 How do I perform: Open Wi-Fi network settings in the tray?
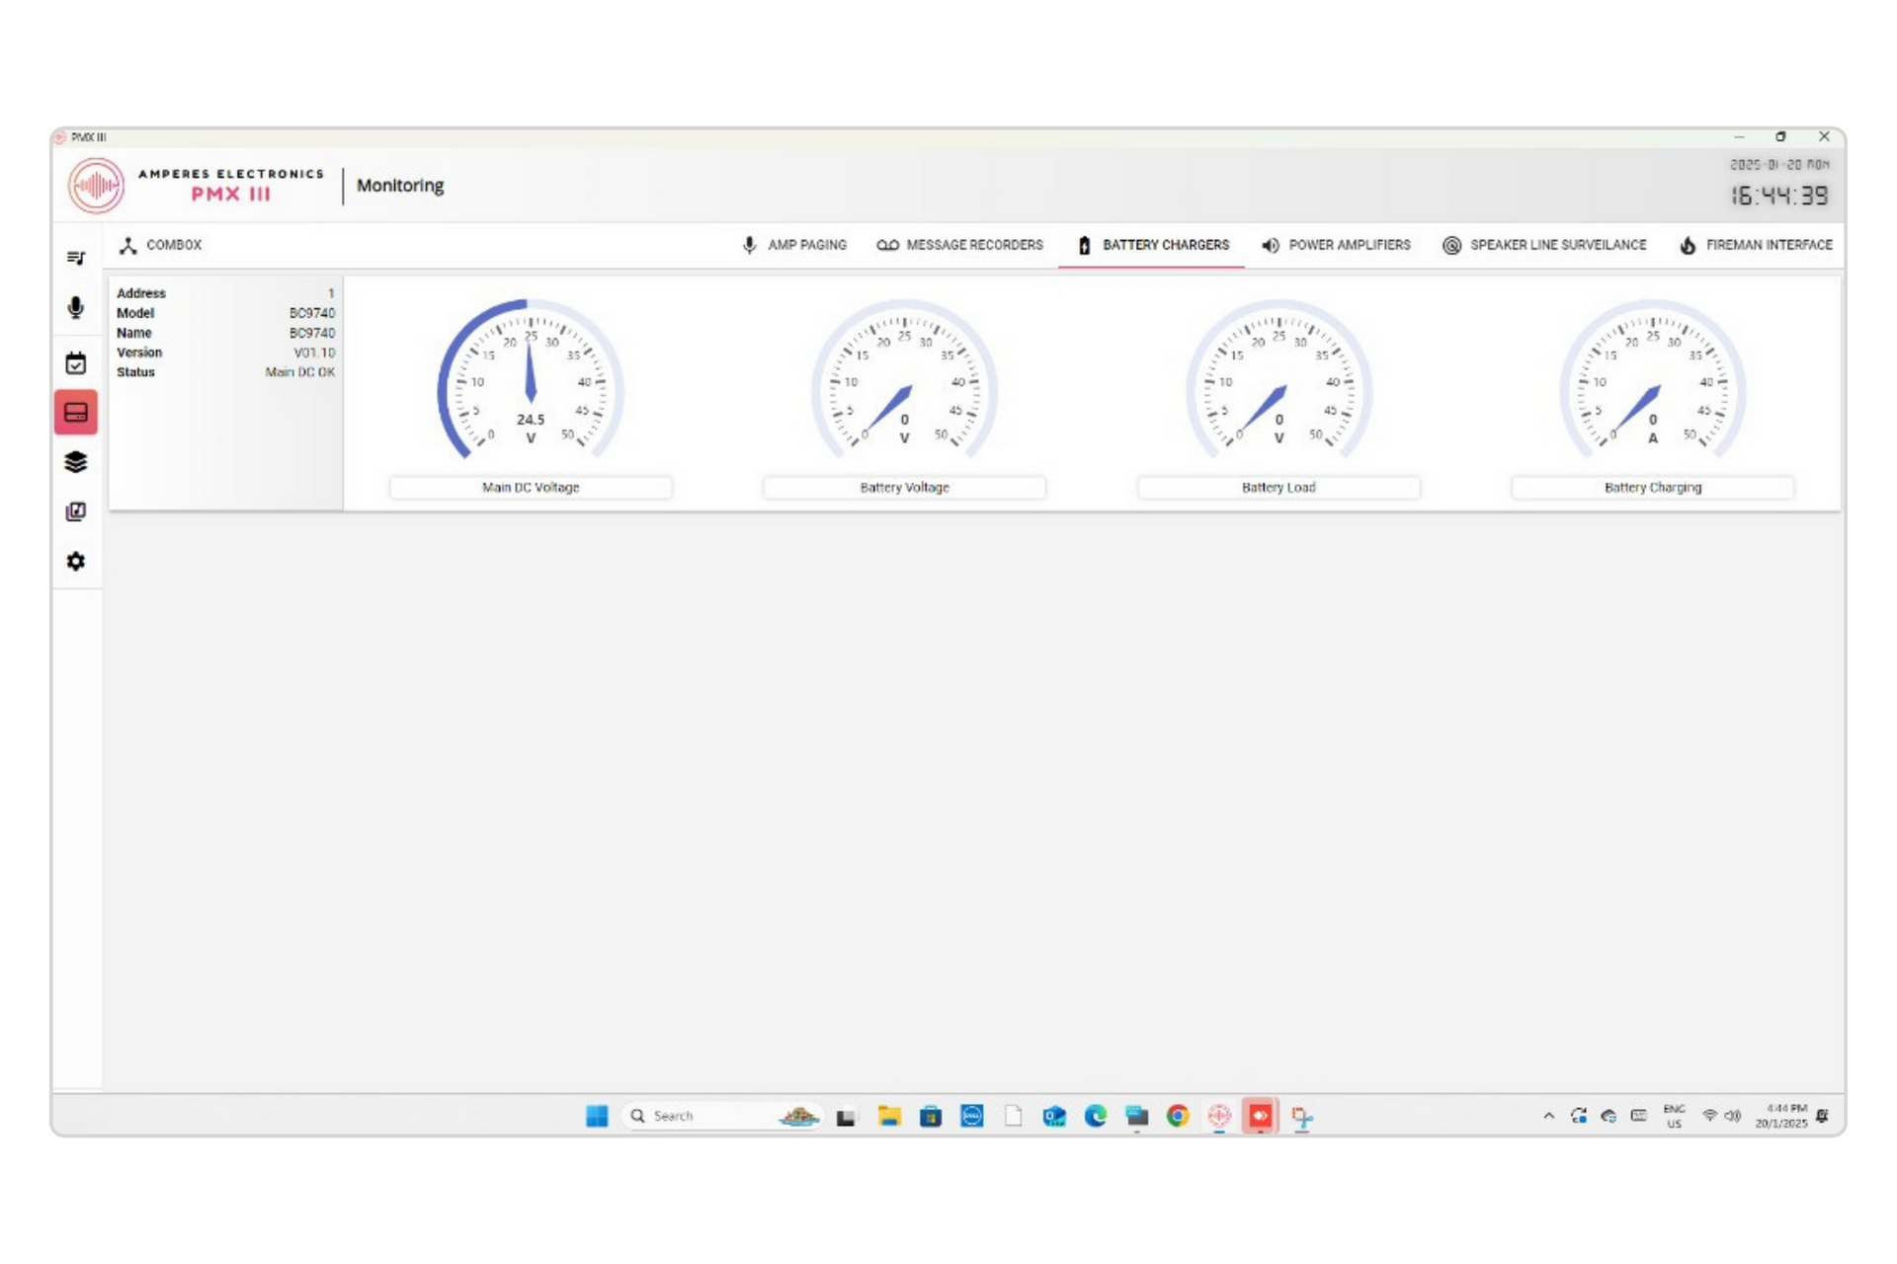(x=1709, y=1116)
